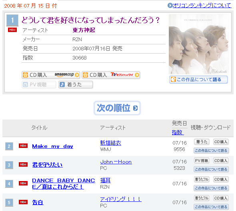Click 着うたフル for 告白
The width and height of the screenshot is (236, 211).
[x=202, y=198]
